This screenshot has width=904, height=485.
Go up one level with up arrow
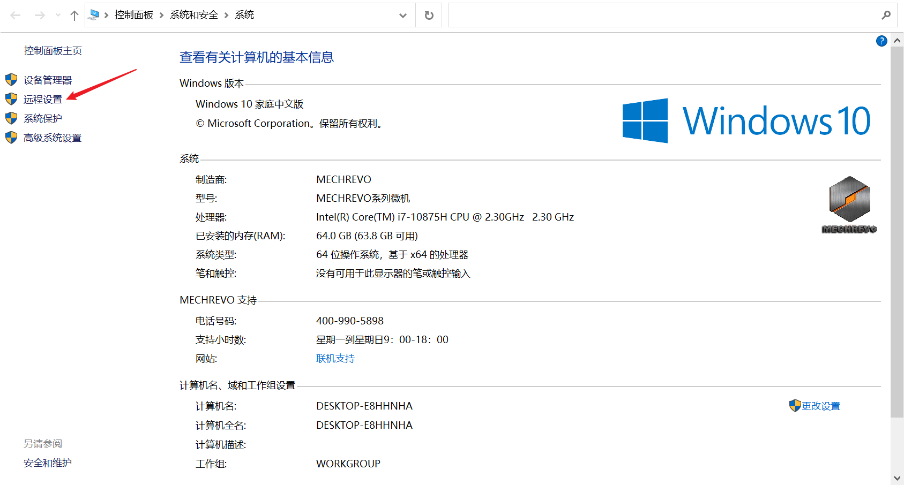[x=74, y=16]
